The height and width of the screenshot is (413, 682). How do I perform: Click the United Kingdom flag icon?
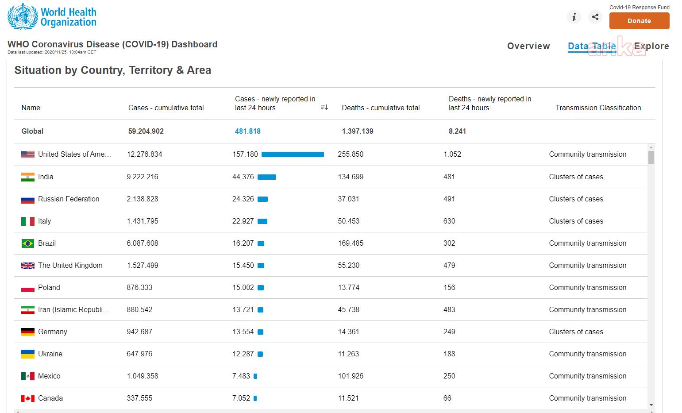(28, 266)
